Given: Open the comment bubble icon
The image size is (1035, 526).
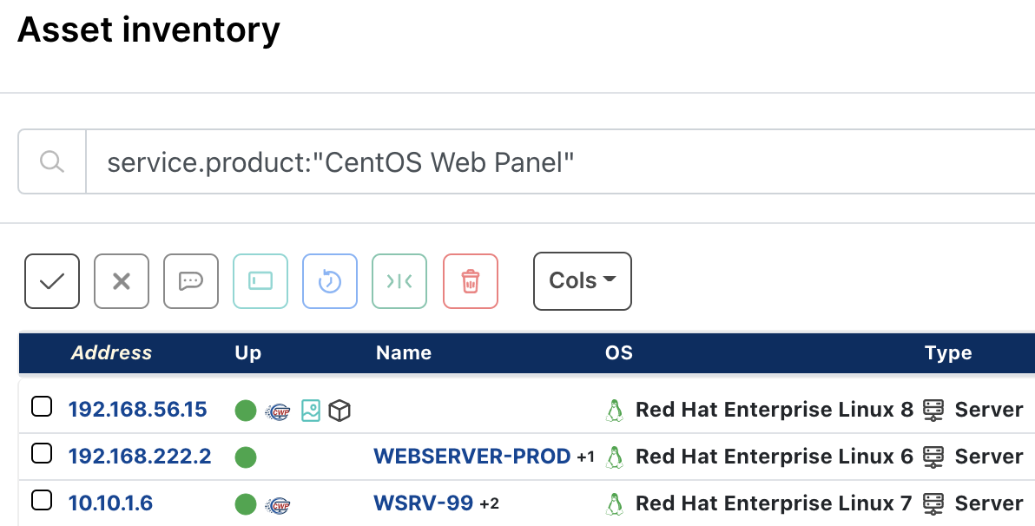Looking at the screenshot, I should coord(191,280).
